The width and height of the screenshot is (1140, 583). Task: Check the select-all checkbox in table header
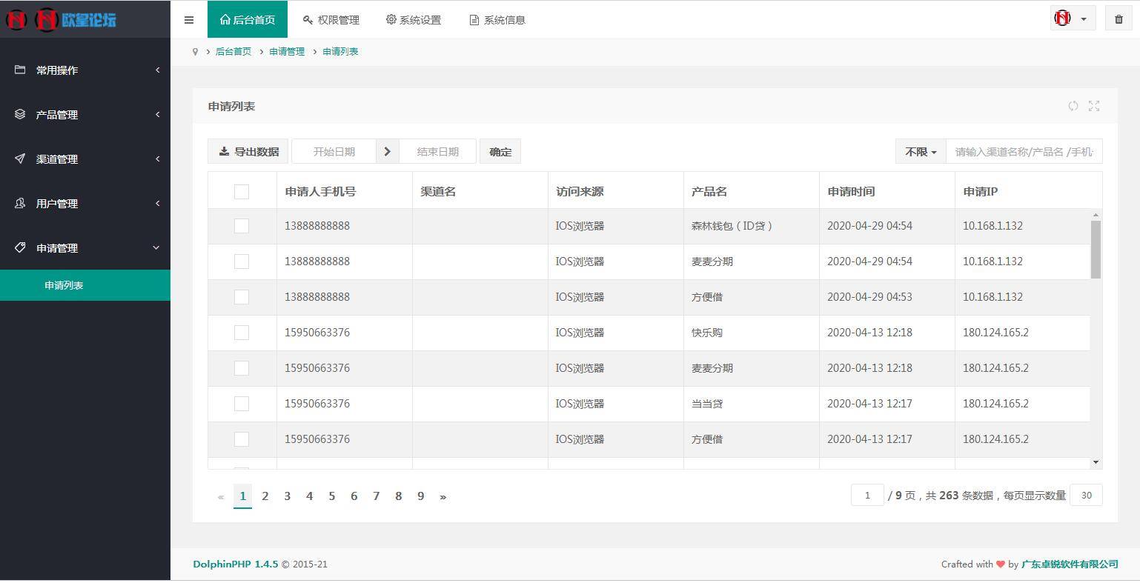[242, 191]
